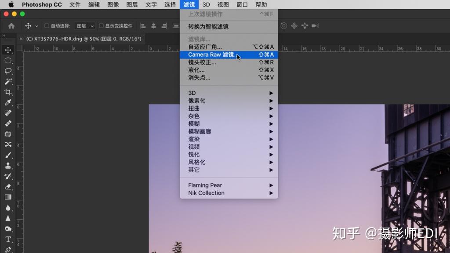450x253 pixels.
Task: Select the Gradient tool
Action: (x=8, y=197)
